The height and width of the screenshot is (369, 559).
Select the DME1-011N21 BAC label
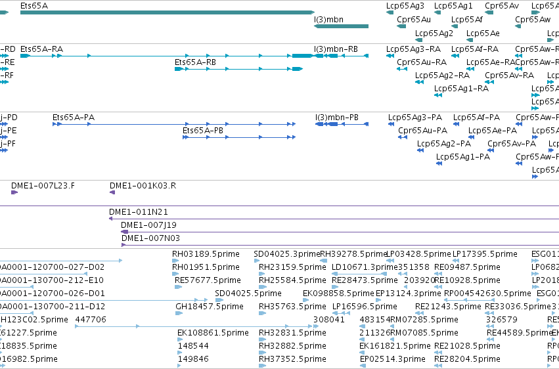[139, 212]
